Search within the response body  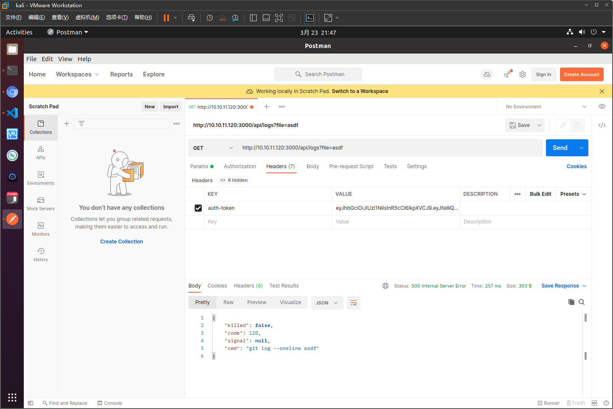(582, 302)
